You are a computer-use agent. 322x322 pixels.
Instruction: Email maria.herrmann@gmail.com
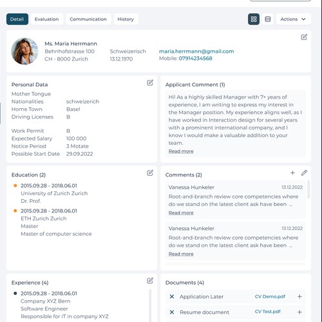coord(196,52)
